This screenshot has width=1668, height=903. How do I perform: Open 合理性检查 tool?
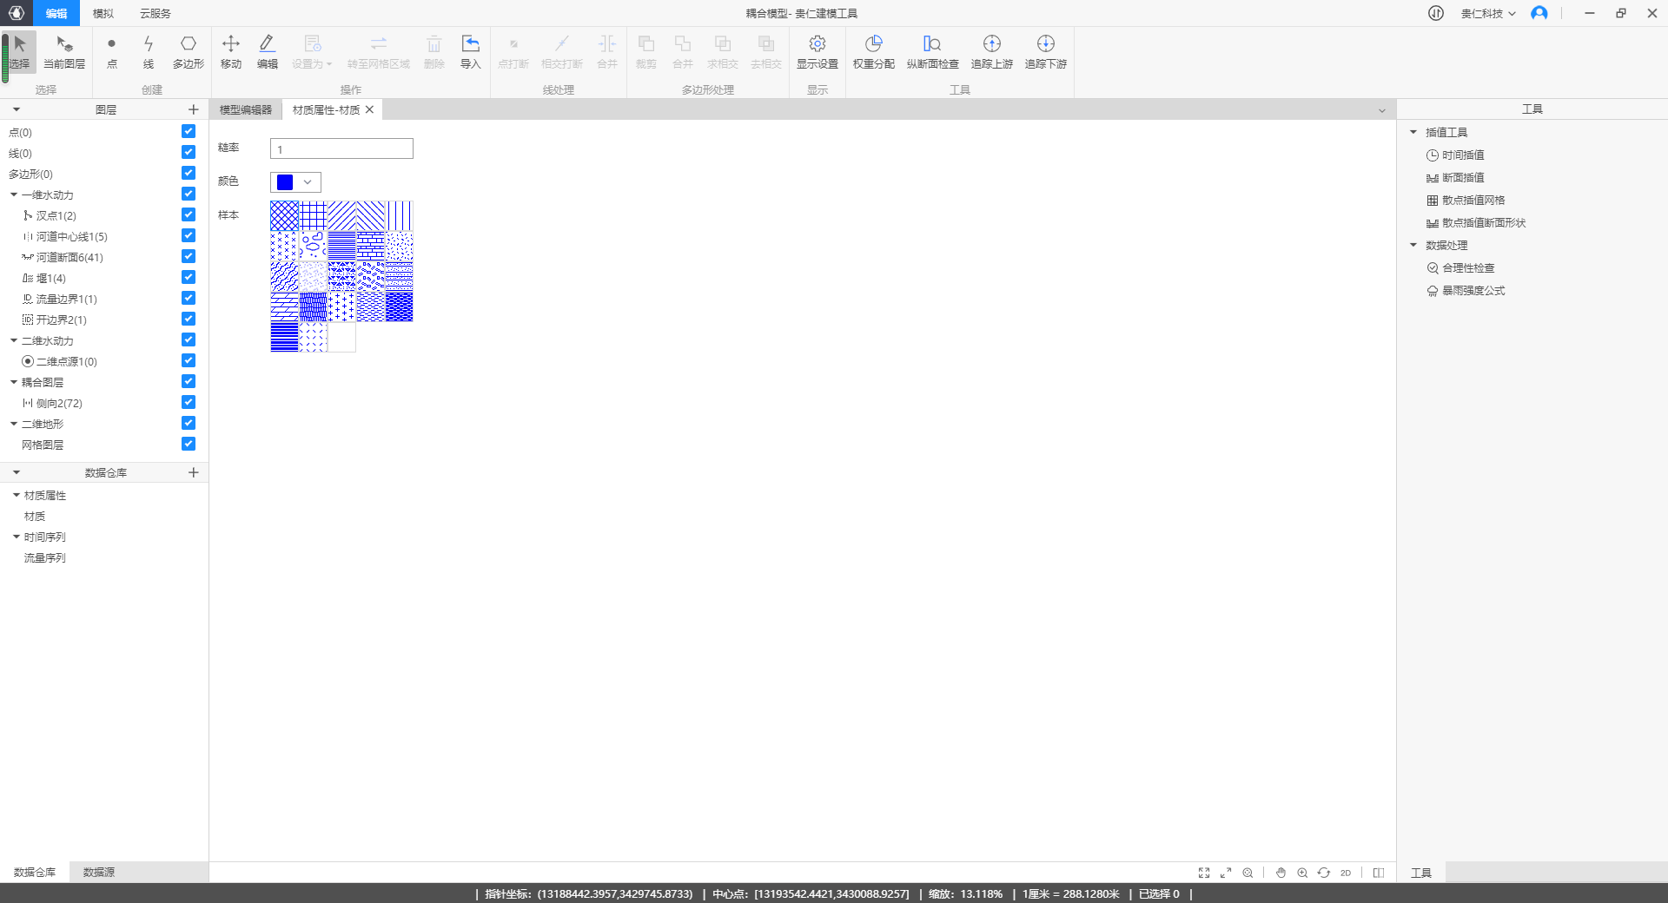[1460, 267]
